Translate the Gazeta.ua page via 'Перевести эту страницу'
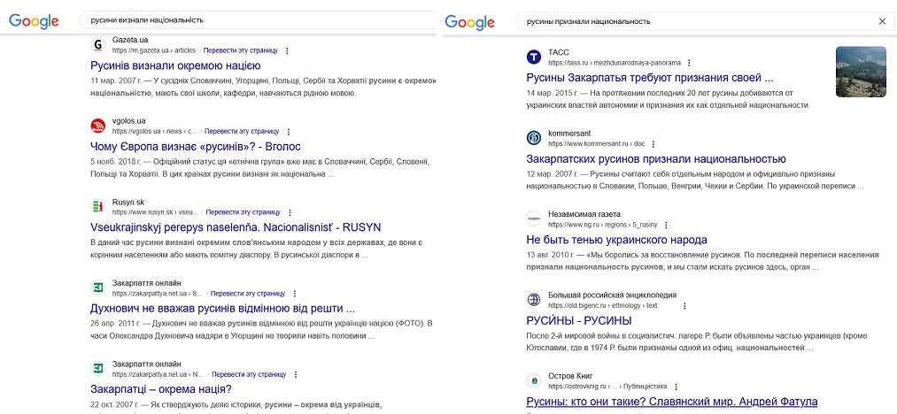The height and width of the screenshot is (414, 897). coord(240,51)
